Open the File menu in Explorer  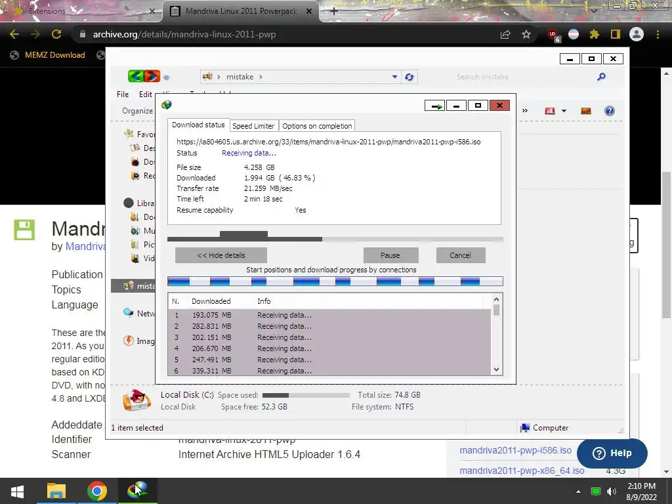[x=123, y=94]
